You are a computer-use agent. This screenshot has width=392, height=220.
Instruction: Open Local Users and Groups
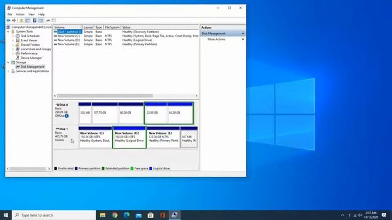tap(36, 49)
